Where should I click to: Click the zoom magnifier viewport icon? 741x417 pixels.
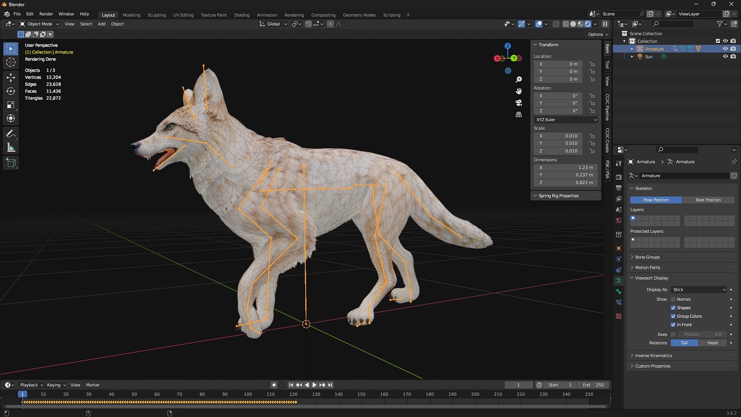(519, 80)
